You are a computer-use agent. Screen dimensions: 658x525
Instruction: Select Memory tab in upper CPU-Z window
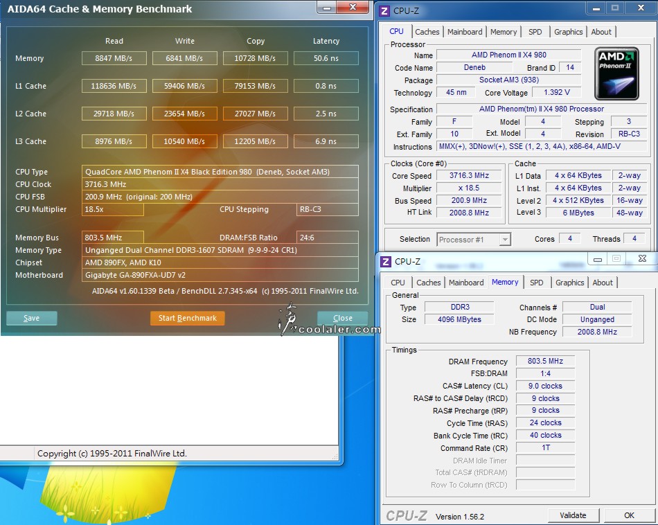click(503, 32)
